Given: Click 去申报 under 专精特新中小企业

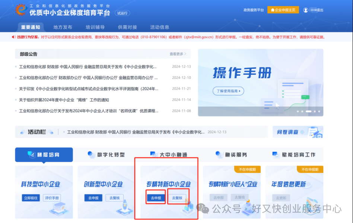Looking at the screenshot, I should (156, 198).
